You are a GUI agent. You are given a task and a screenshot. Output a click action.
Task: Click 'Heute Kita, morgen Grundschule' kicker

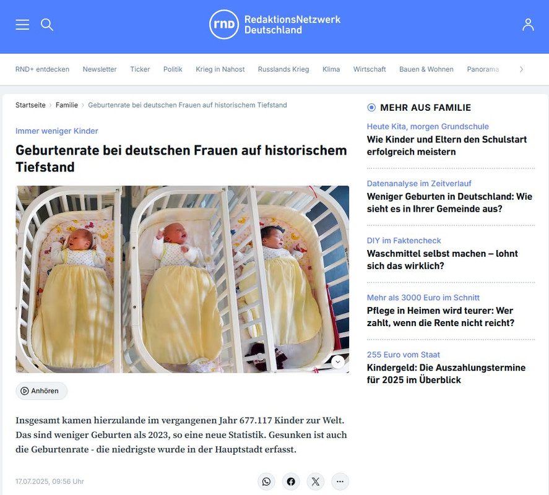click(x=428, y=126)
